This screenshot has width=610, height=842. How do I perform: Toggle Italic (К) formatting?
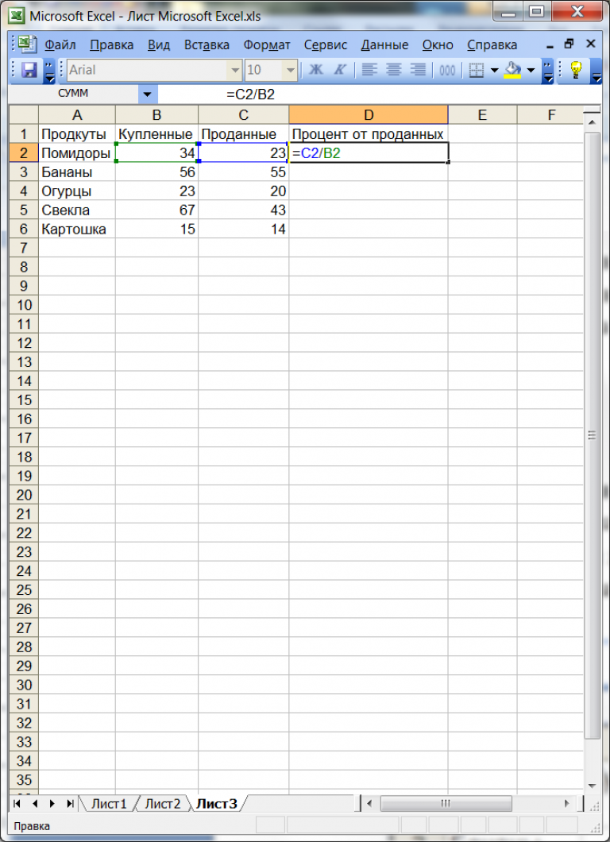[339, 70]
